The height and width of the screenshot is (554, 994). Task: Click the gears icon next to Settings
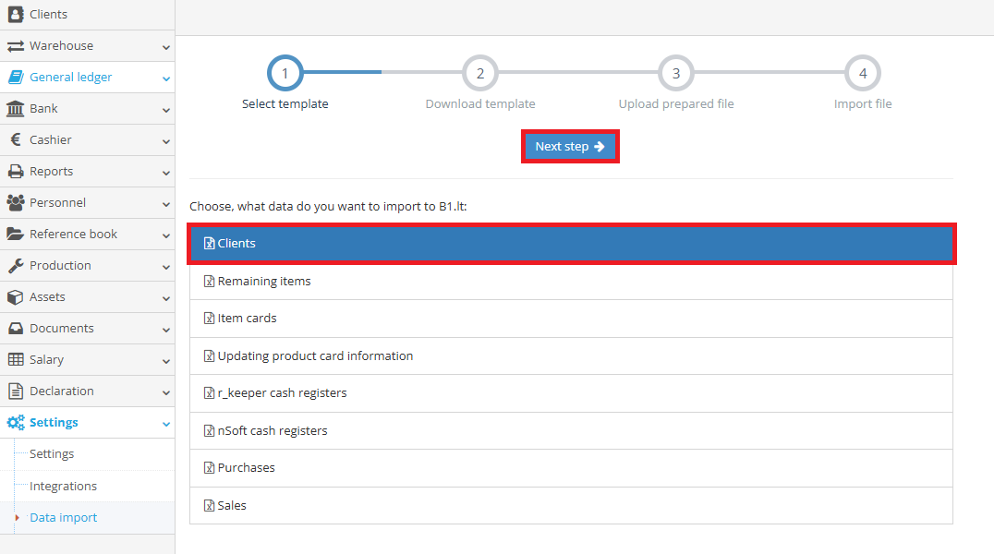coord(15,422)
